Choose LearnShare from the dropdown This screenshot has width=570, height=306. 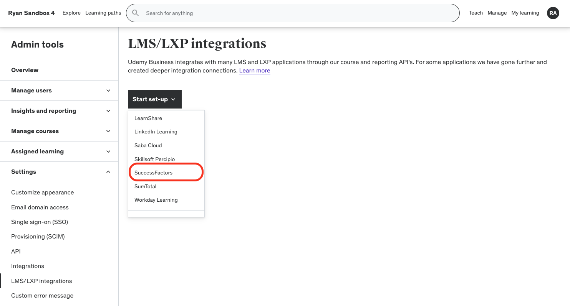[166, 118]
